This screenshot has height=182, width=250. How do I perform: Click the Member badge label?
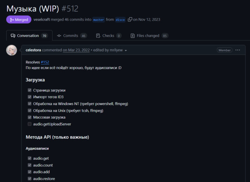coord(224,50)
